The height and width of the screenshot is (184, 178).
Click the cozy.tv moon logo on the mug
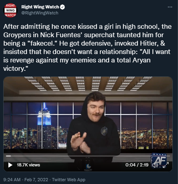tap(88, 166)
